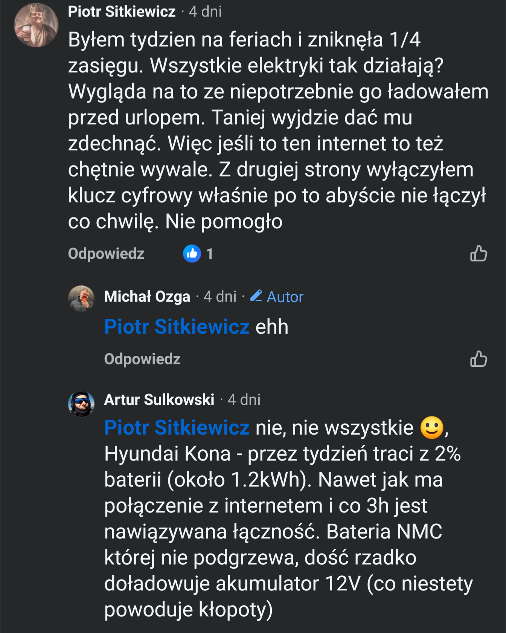The image size is (506, 633).
Task: Like Michał Ozga's "ehh" reply
Action: point(479,359)
